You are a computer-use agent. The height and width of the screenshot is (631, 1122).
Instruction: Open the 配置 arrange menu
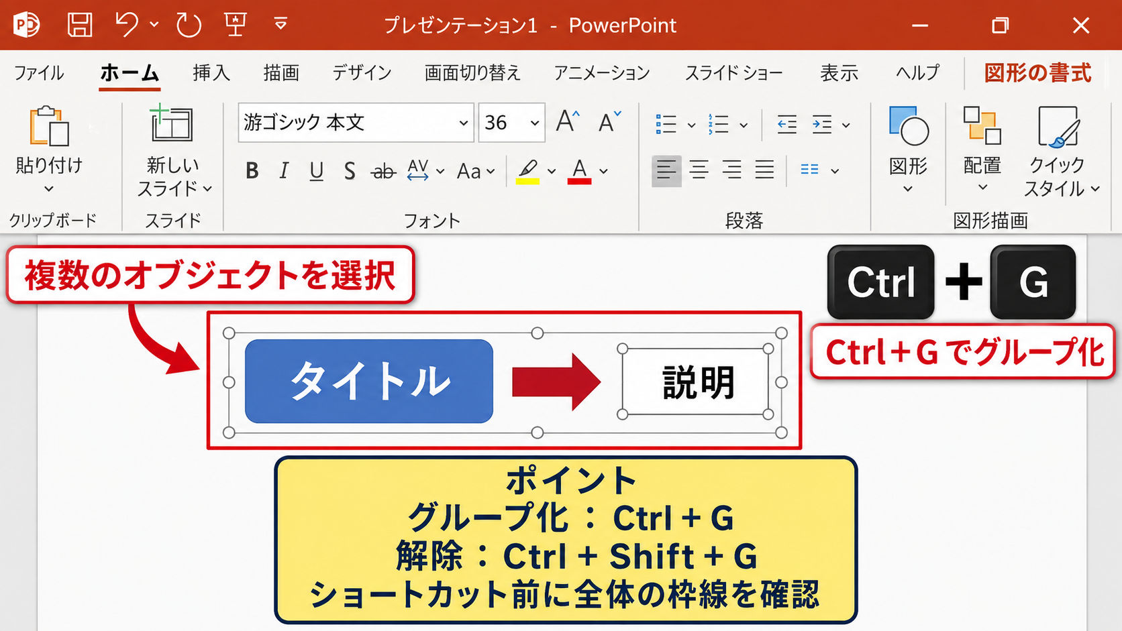tap(982, 150)
